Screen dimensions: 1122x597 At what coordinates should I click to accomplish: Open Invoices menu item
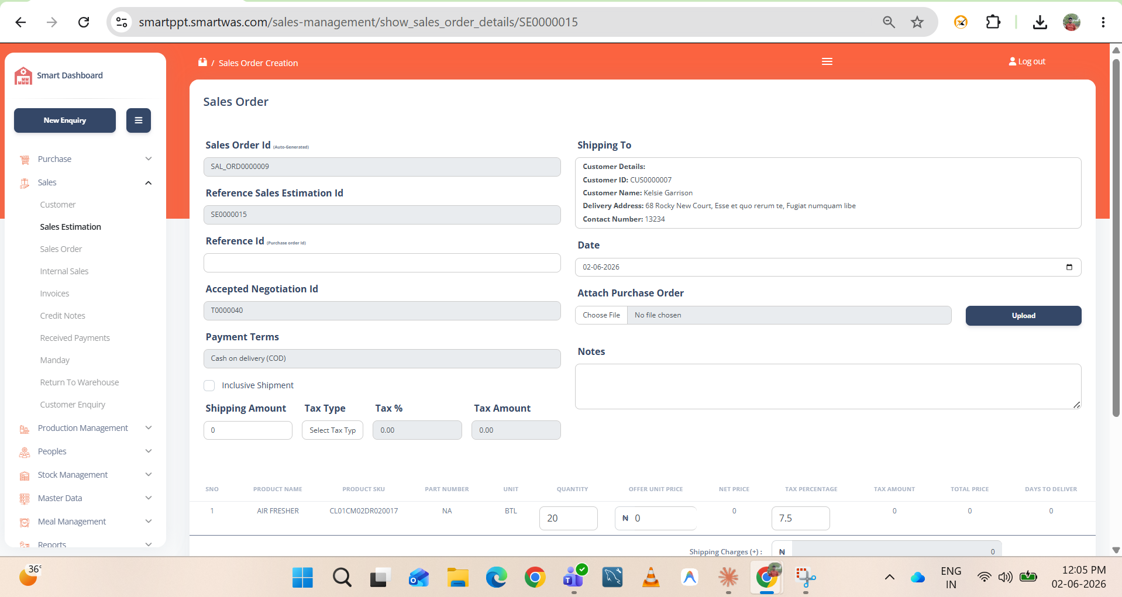[x=54, y=294]
